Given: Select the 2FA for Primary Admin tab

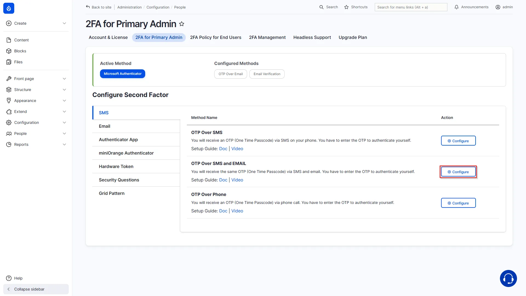Looking at the screenshot, I should (159, 38).
